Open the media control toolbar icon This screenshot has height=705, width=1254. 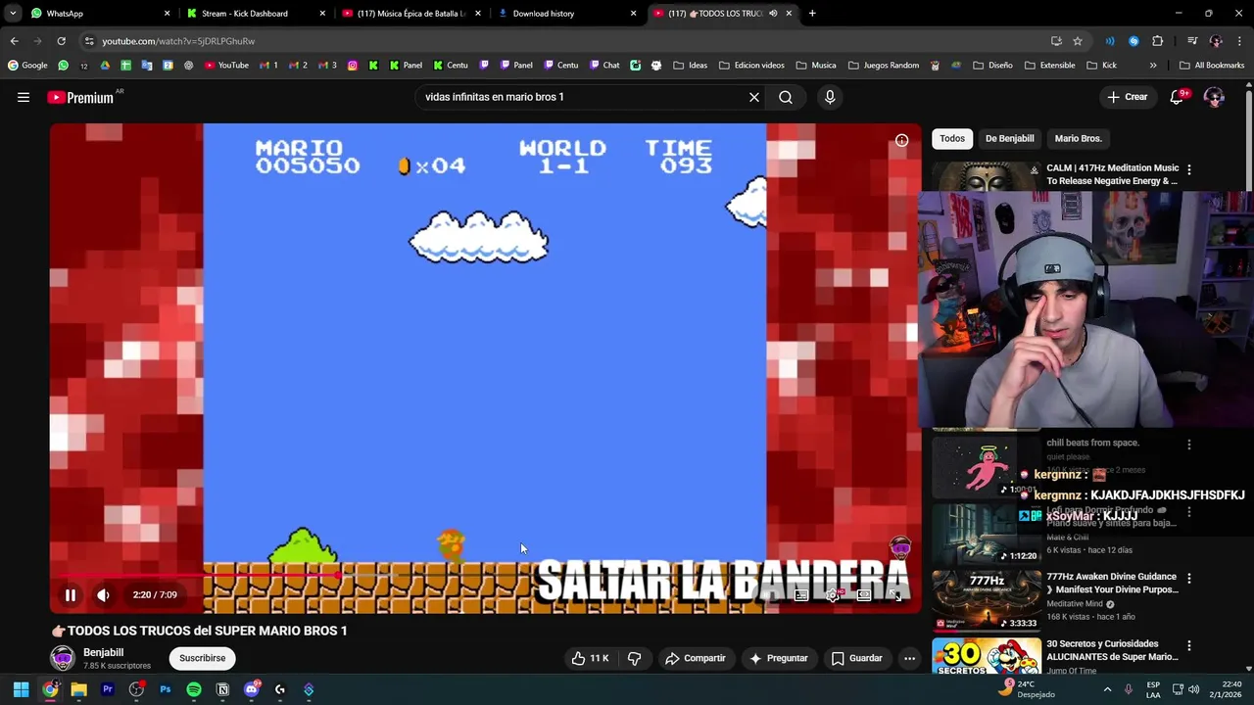[x=1192, y=41]
